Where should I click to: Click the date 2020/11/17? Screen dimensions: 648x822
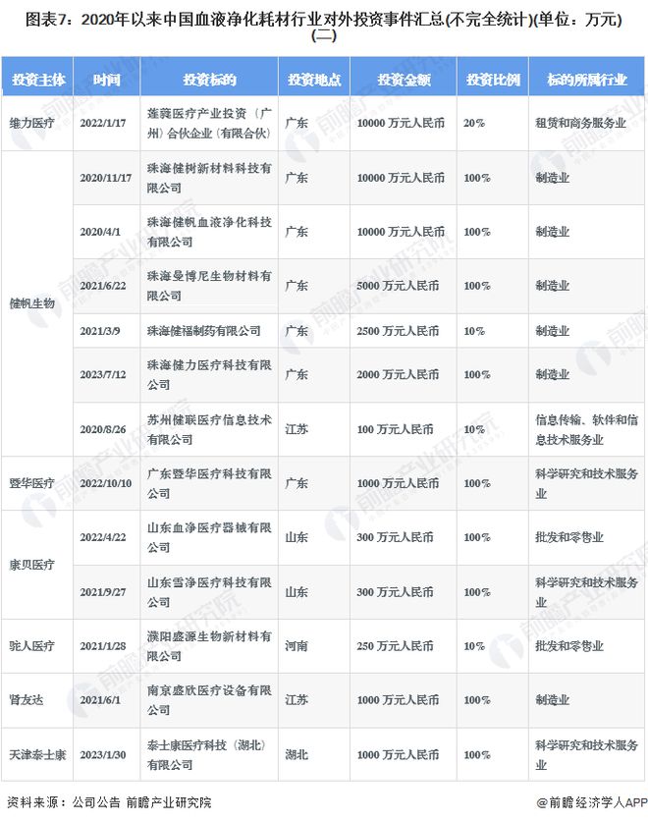[105, 178]
